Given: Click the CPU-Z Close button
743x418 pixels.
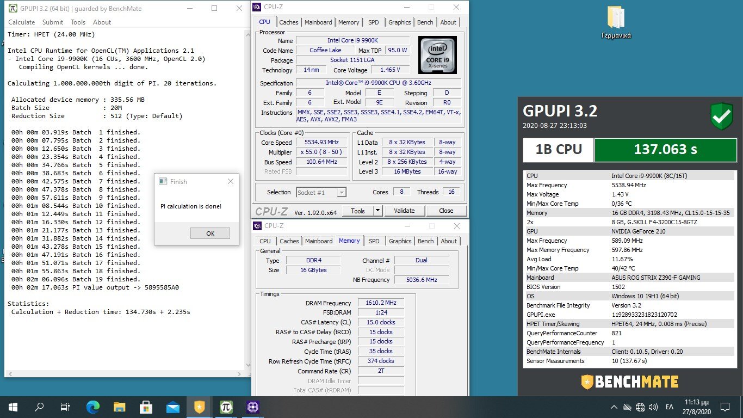Looking at the screenshot, I should pos(446,211).
